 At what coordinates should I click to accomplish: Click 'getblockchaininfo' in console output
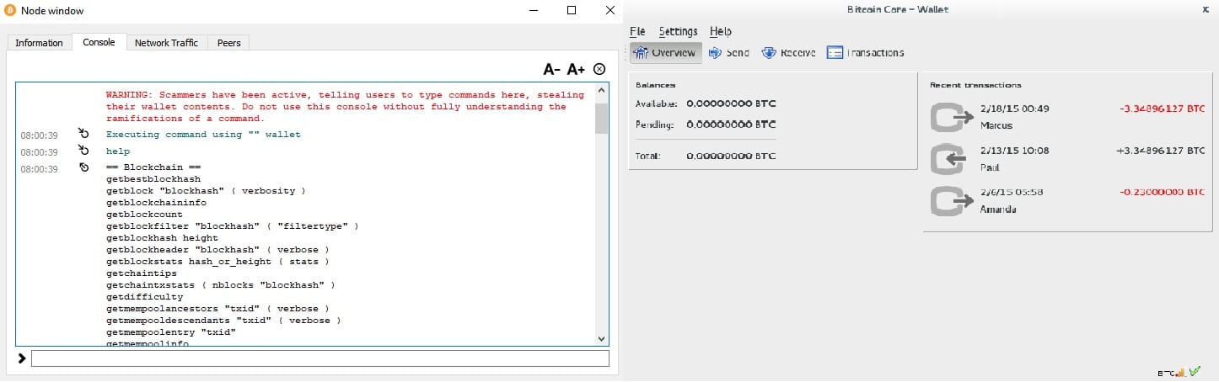click(156, 203)
